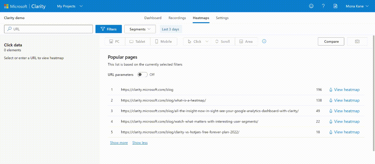The height and width of the screenshot is (164, 375).
Task: Expand the My Projects dropdown
Action: point(70,6)
